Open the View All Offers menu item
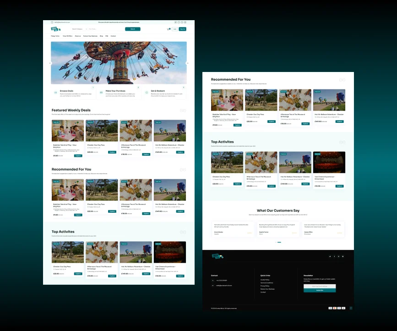 pyautogui.click(x=67, y=36)
